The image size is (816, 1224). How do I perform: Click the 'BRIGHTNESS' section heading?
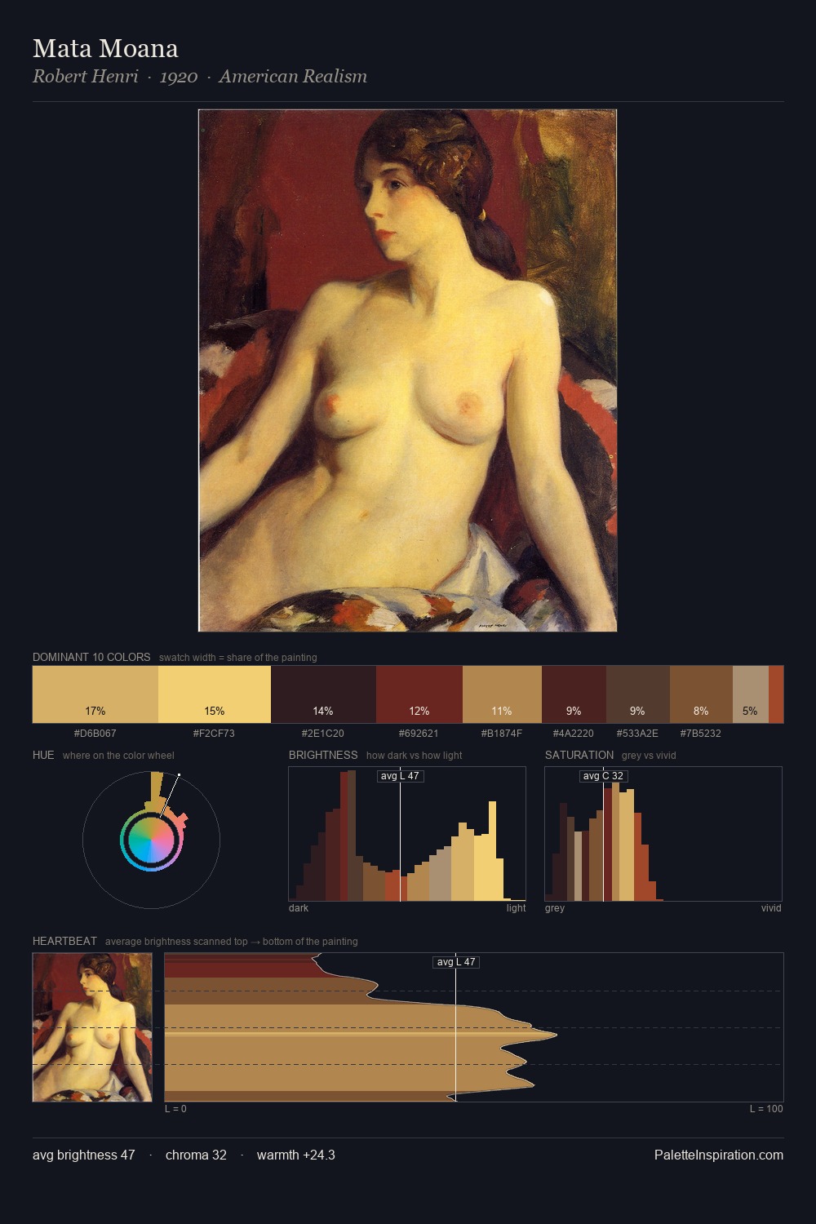pos(323,755)
